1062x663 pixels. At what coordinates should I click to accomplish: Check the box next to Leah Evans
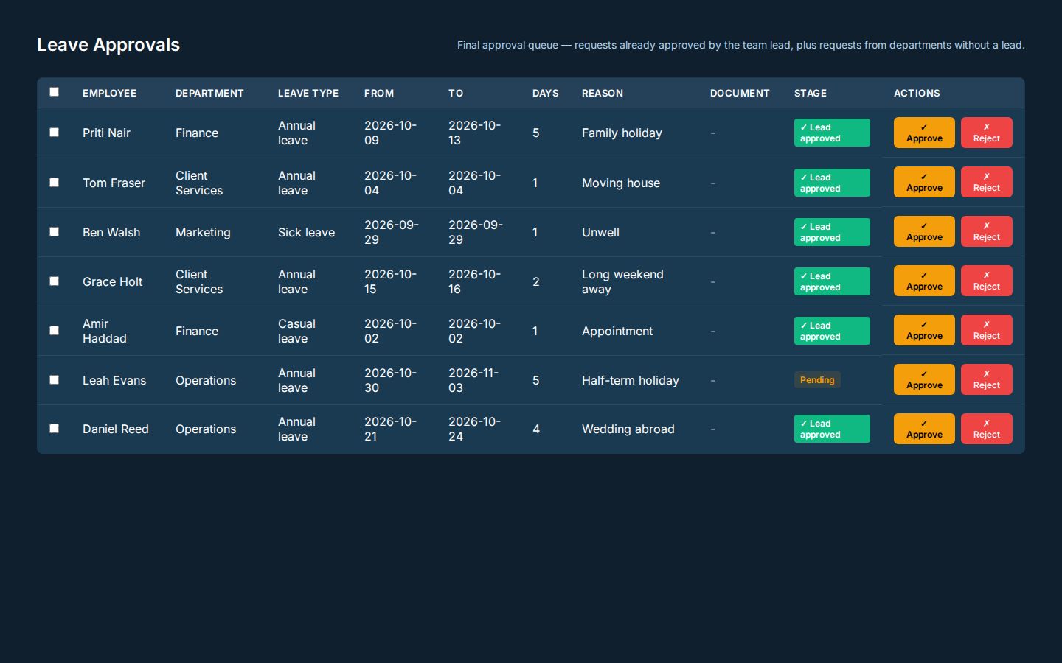(54, 379)
